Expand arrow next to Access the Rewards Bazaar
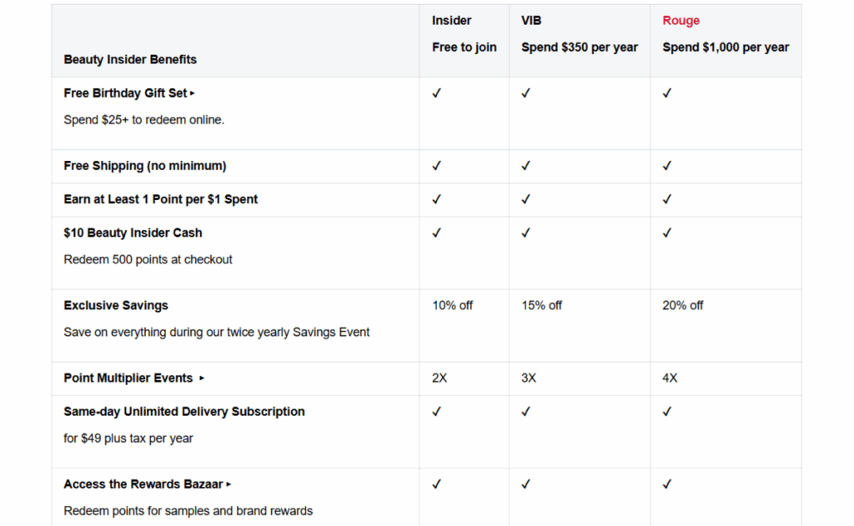Screen dimensions: 854x526 coord(229,484)
